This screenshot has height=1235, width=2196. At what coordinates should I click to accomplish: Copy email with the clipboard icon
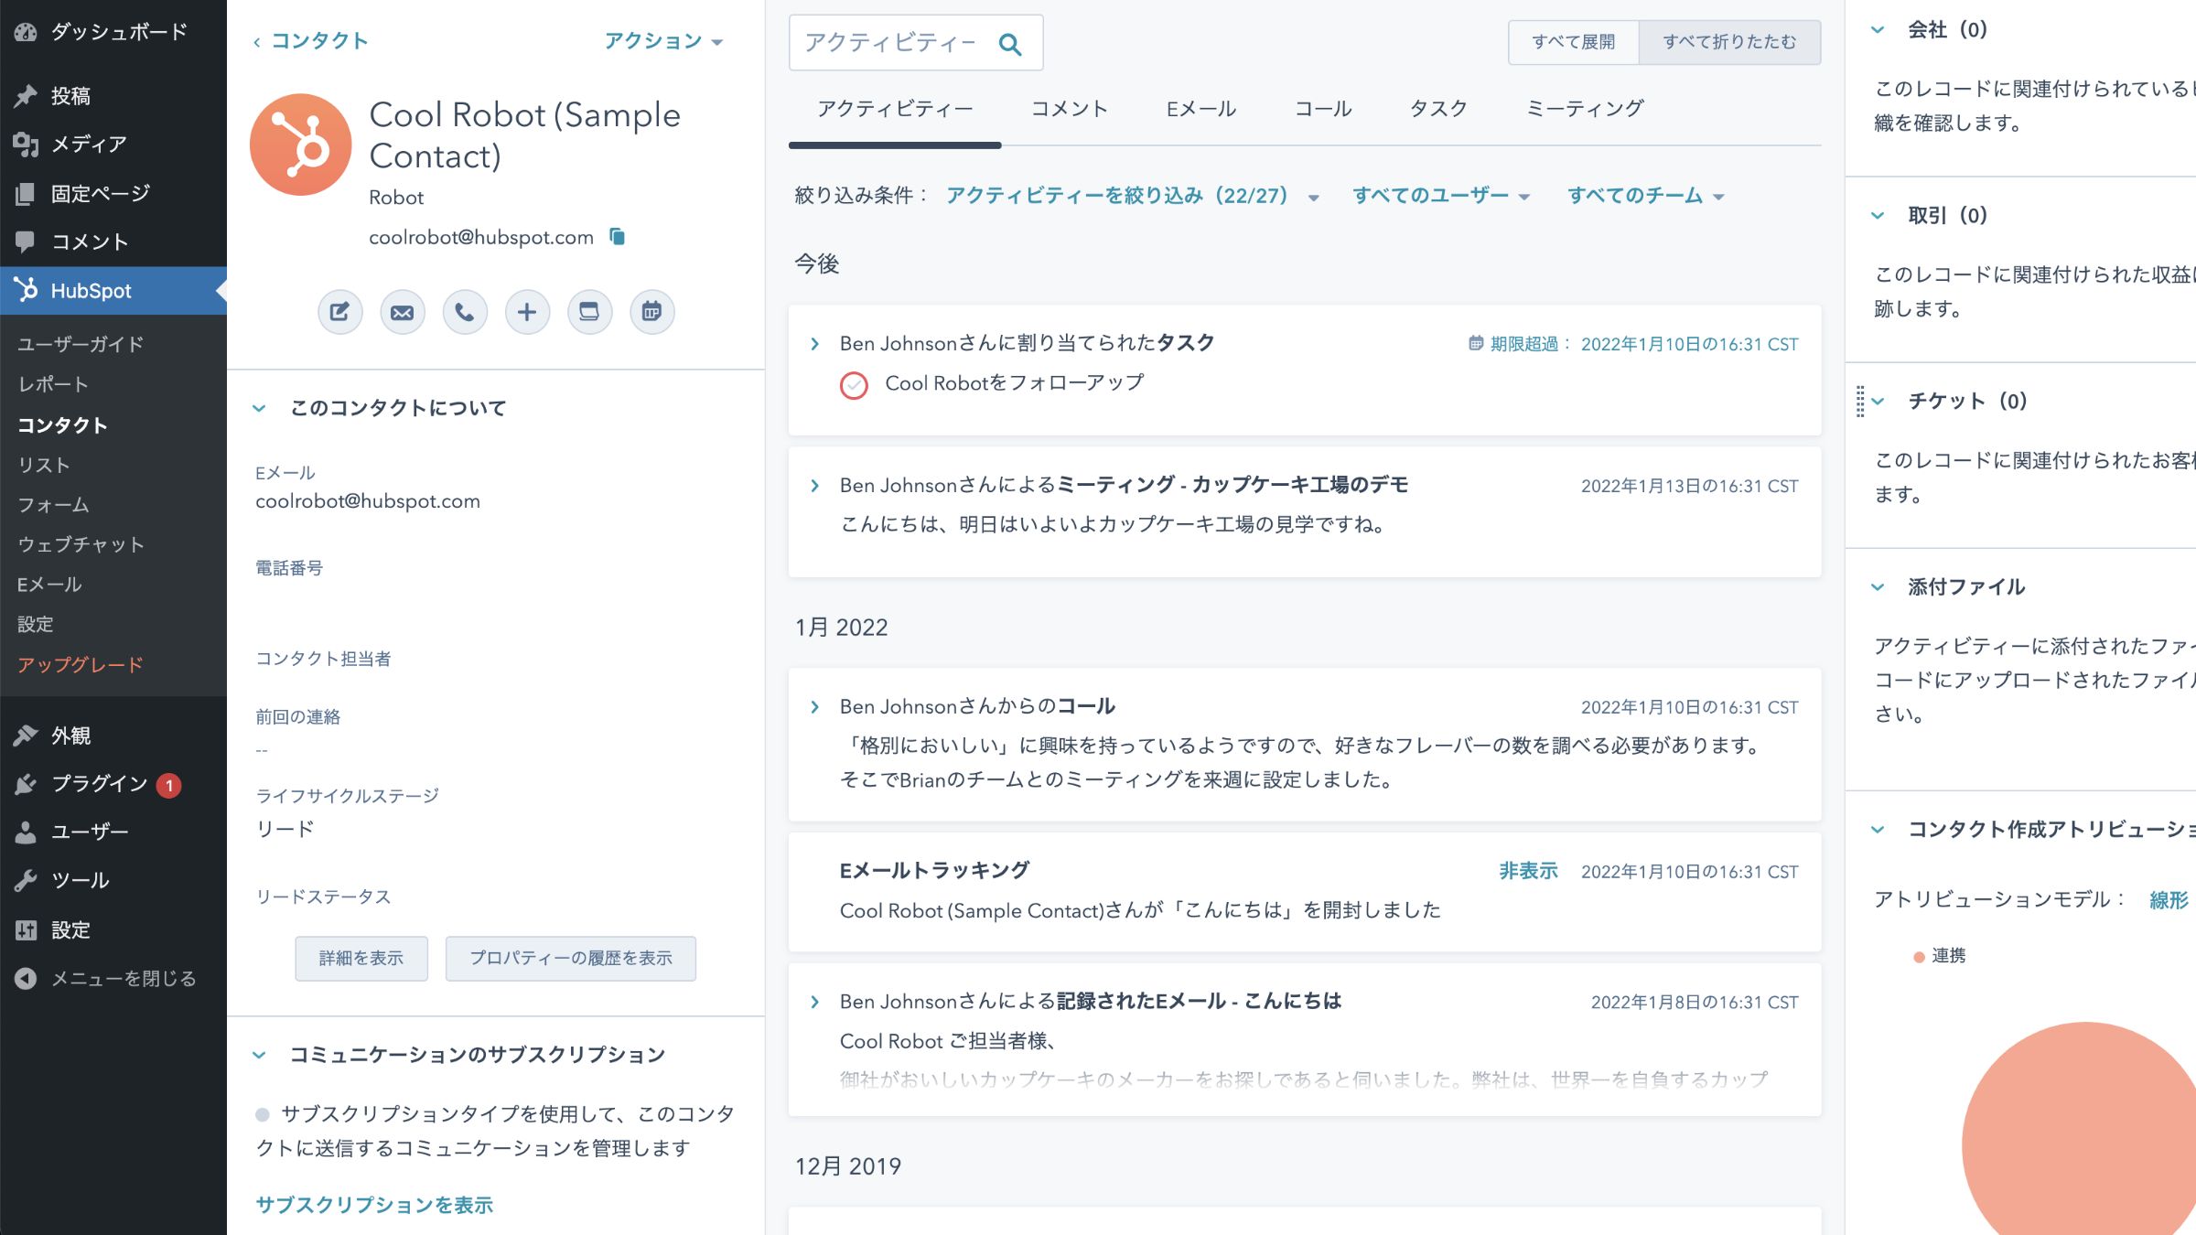618,237
